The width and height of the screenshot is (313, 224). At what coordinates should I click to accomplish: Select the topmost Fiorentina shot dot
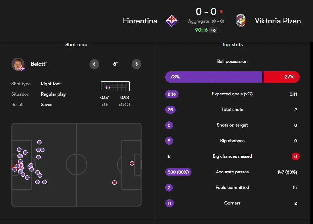(39, 142)
